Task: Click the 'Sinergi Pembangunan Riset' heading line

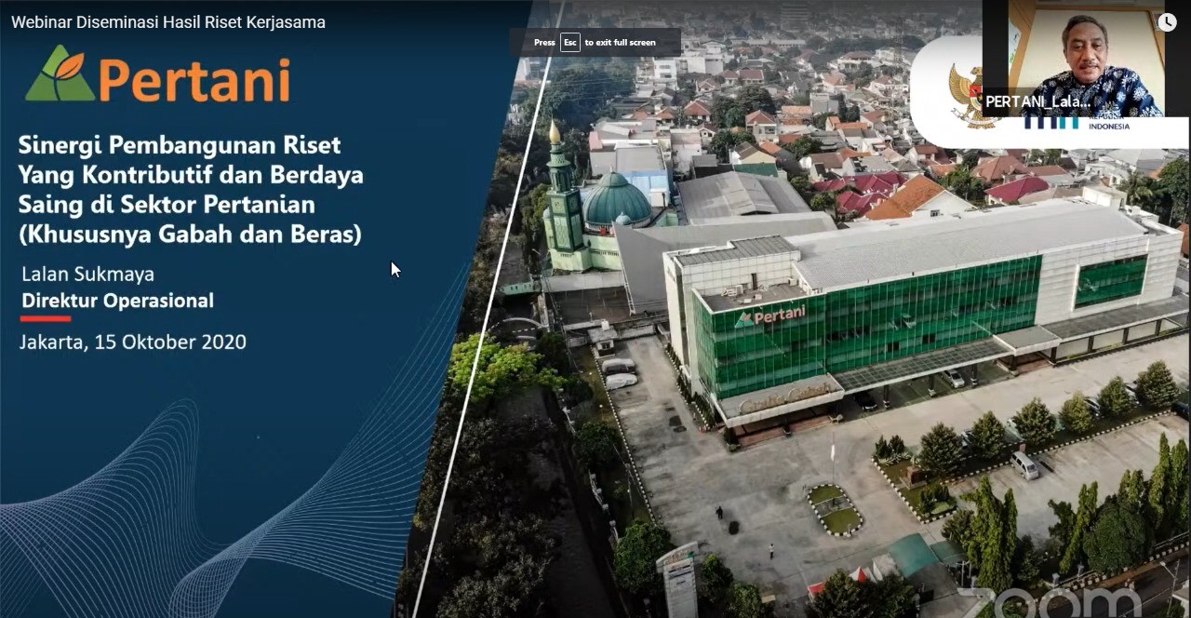Action: pyautogui.click(x=181, y=145)
